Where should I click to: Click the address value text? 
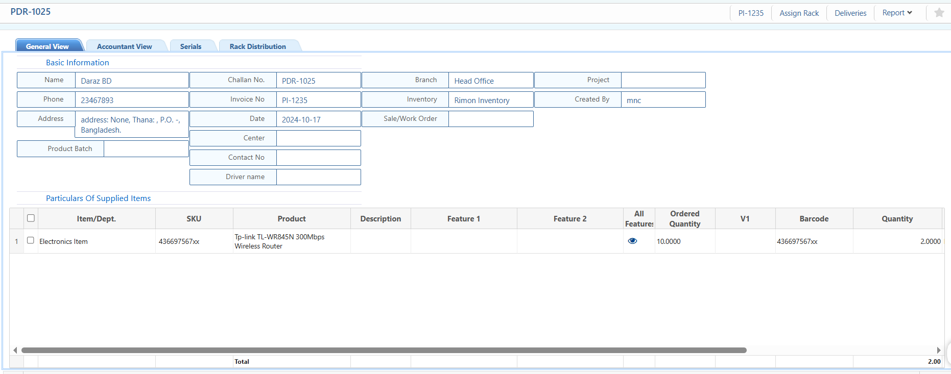[132, 124]
